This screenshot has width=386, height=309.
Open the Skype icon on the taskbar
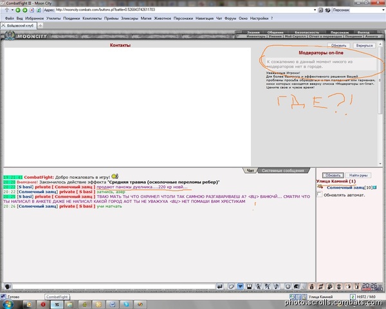click(x=127, y=304)
